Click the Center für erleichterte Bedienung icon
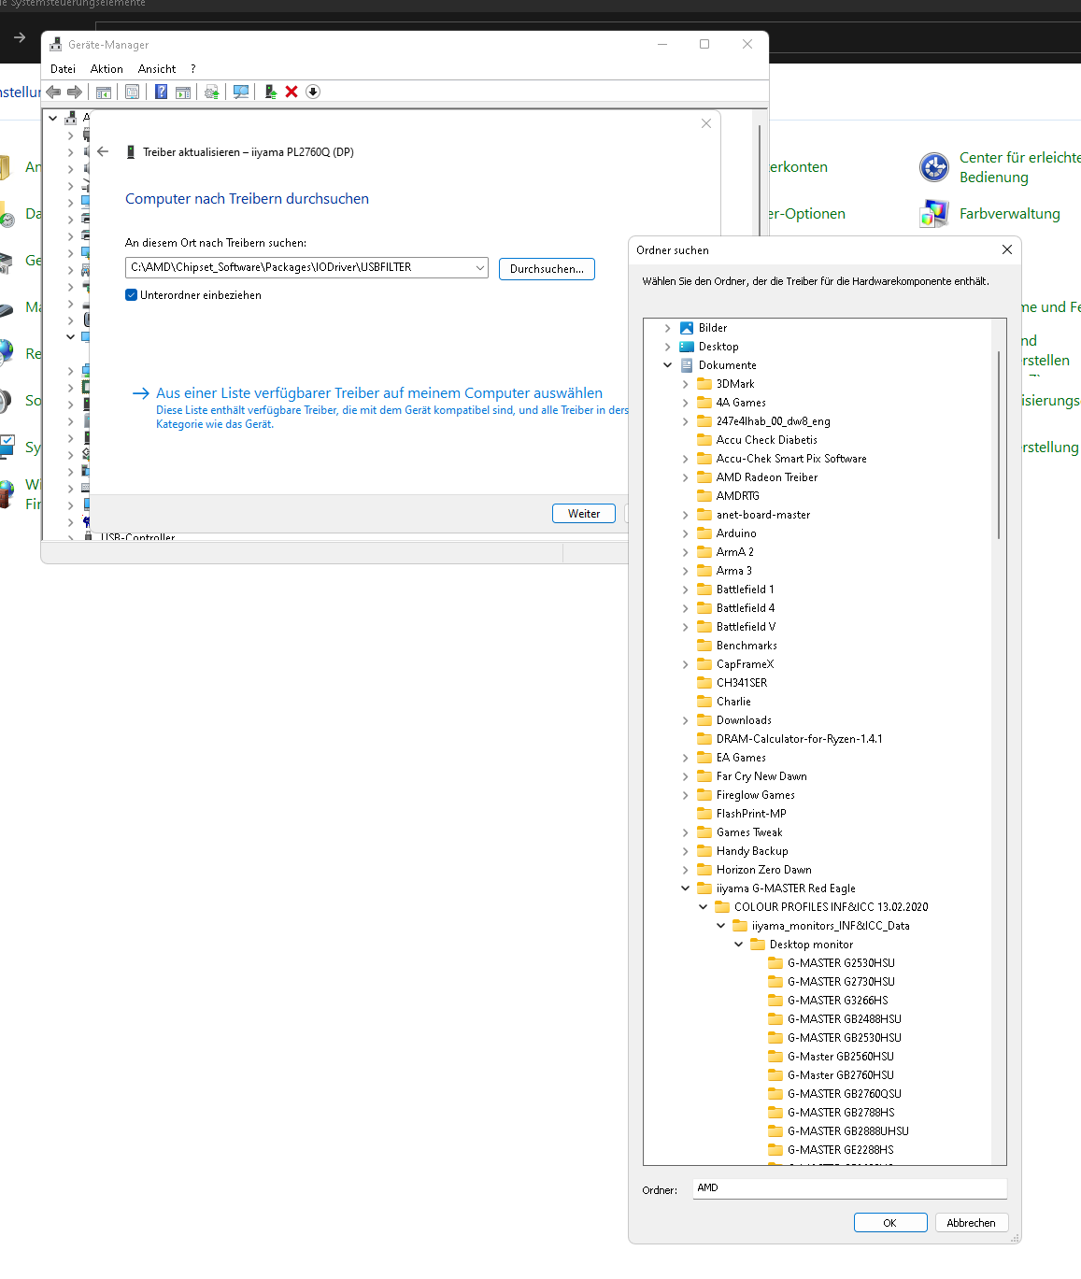Screen dimensions: 1081x1279 [934, 167]
